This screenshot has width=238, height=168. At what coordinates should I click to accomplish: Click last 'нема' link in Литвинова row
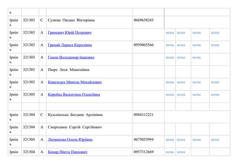(x=215, y=140)
